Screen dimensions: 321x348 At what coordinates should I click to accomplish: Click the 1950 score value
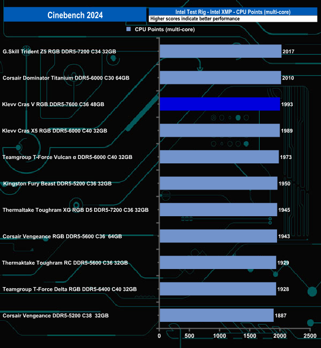[x=284, y=184]
